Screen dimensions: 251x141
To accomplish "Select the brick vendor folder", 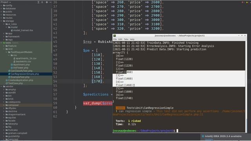I will (26, 99).
